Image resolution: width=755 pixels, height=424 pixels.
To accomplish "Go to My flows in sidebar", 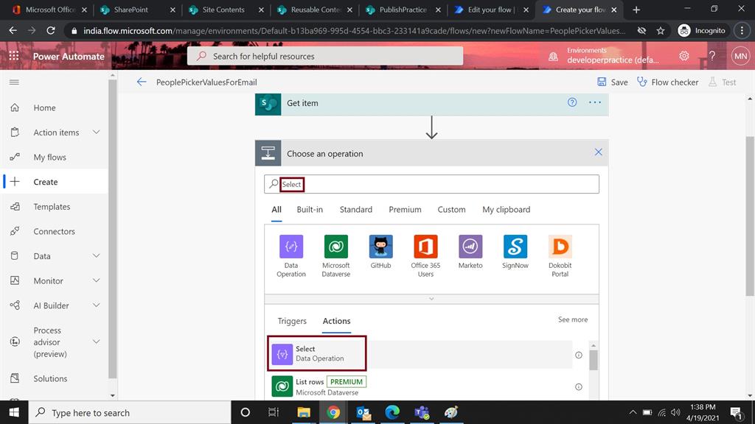I will click(49, 158).
